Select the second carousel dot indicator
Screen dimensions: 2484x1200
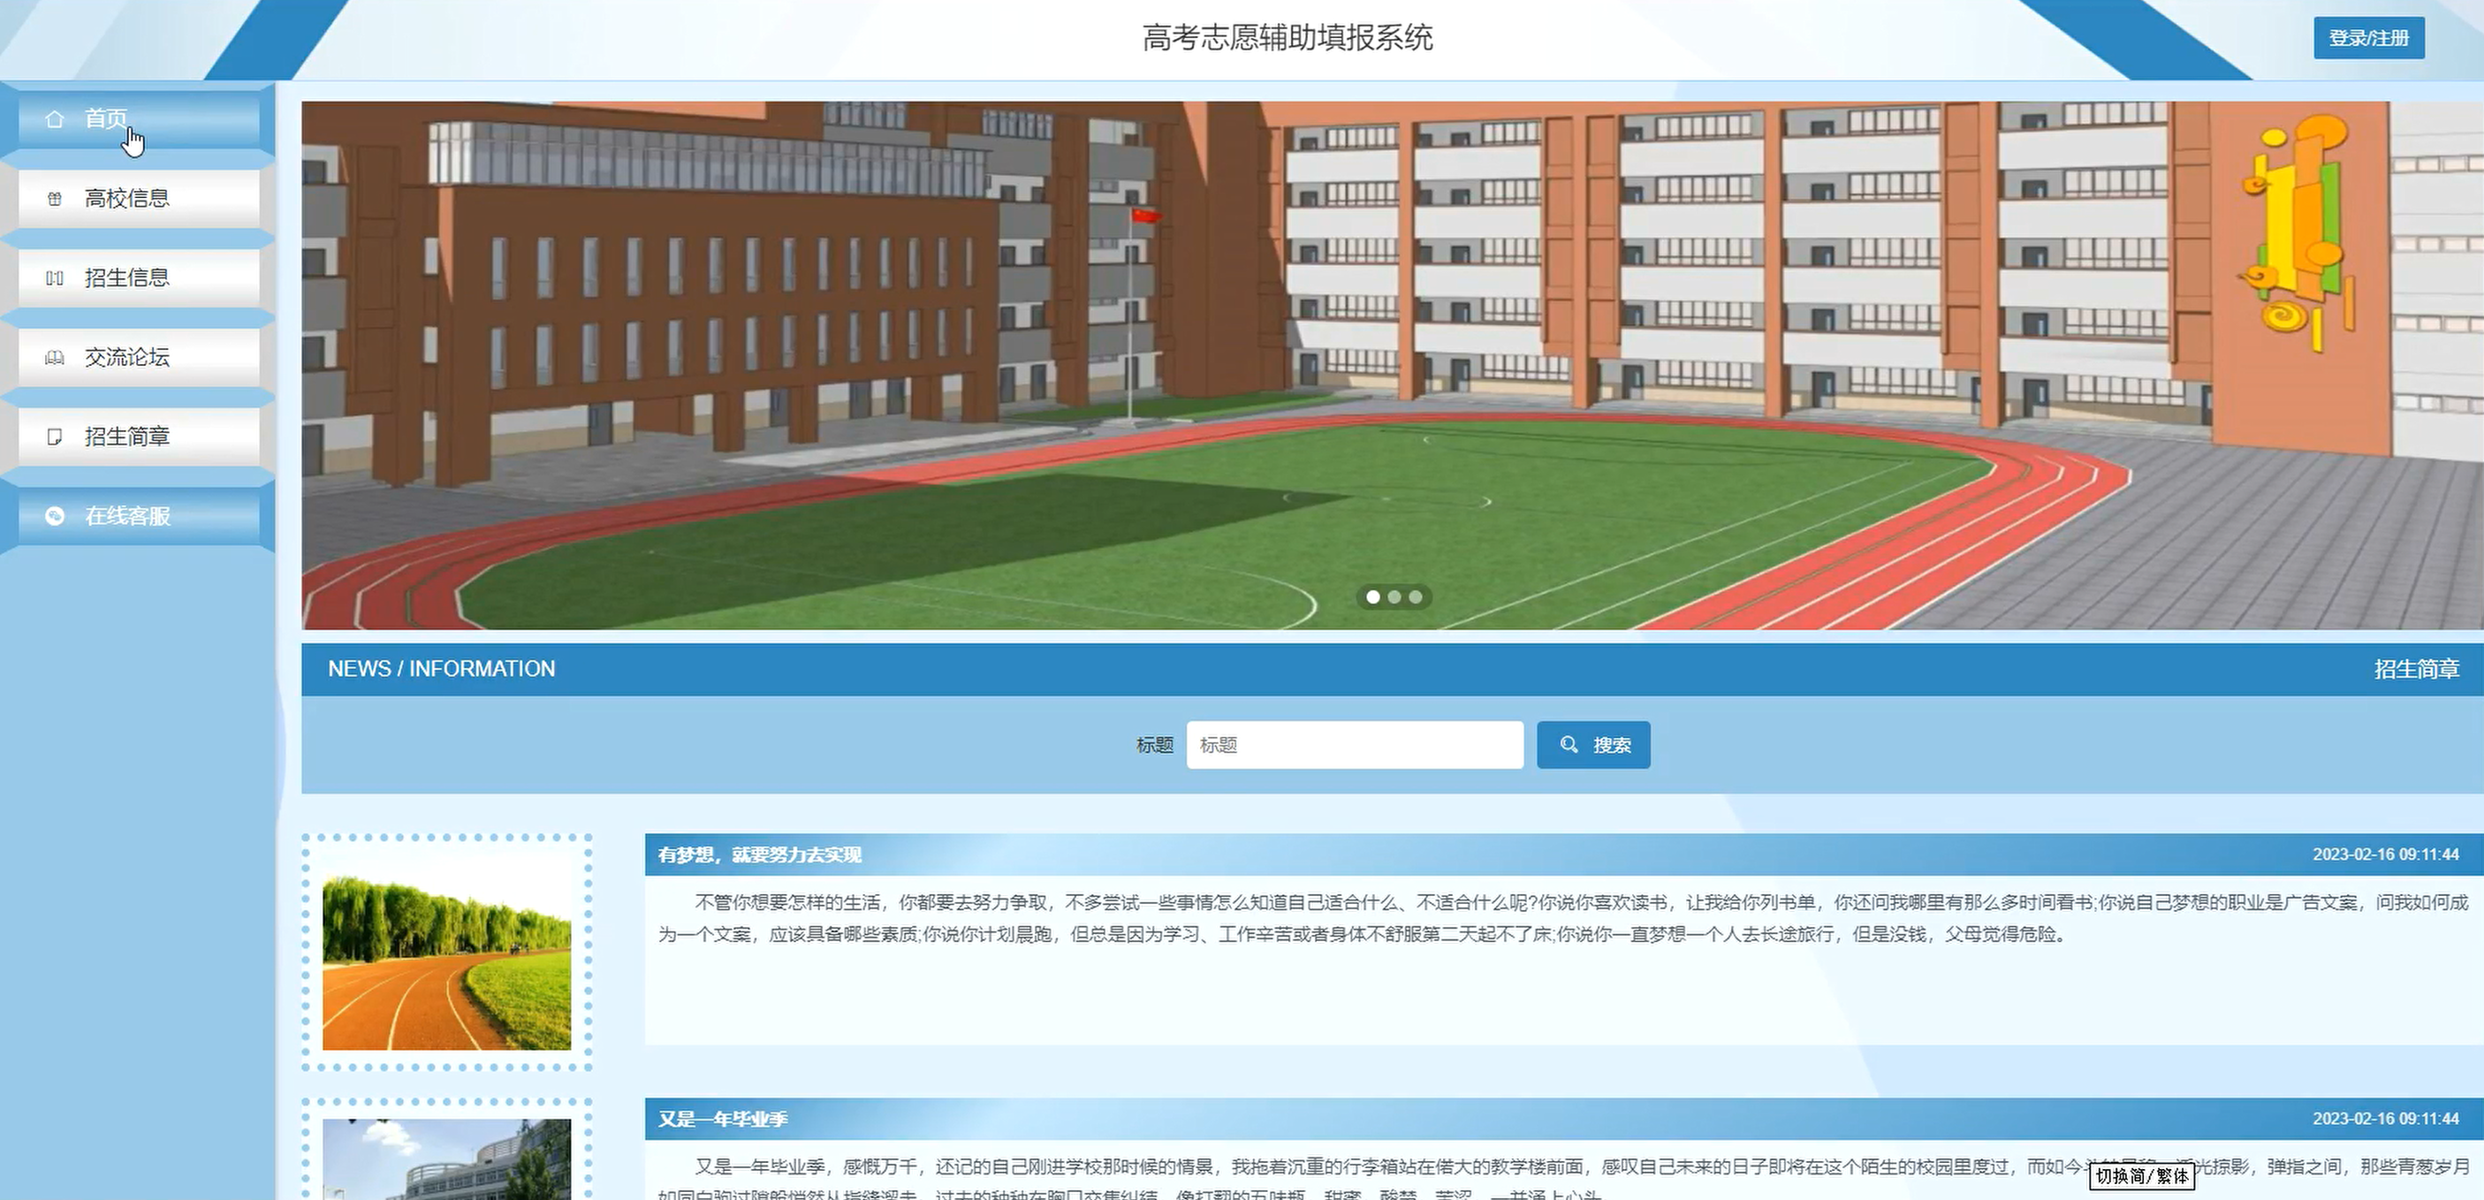click(x=1394, y=597)
